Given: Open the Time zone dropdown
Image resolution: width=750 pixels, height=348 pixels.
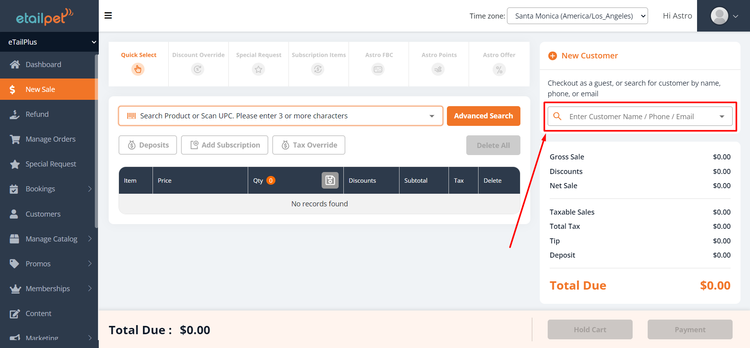Looking at the screenshot, I should pyautogui.click(x=577, y=16).
